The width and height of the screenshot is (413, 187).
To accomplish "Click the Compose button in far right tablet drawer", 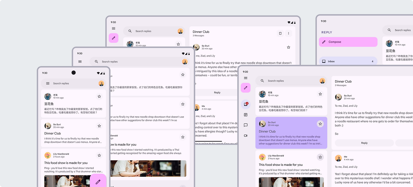I will pyautogui.click(x=348, y=42).
